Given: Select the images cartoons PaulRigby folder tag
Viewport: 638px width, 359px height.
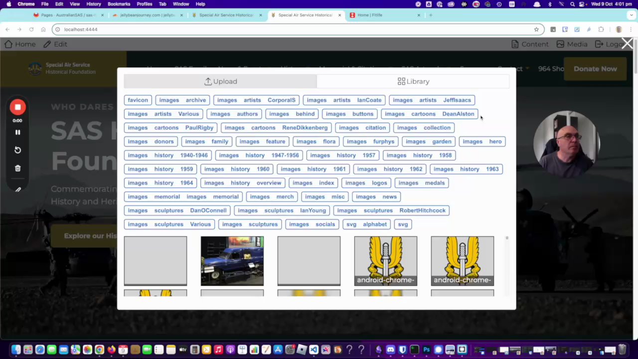Looking at the screenshot, I should [x=170, y=128].
